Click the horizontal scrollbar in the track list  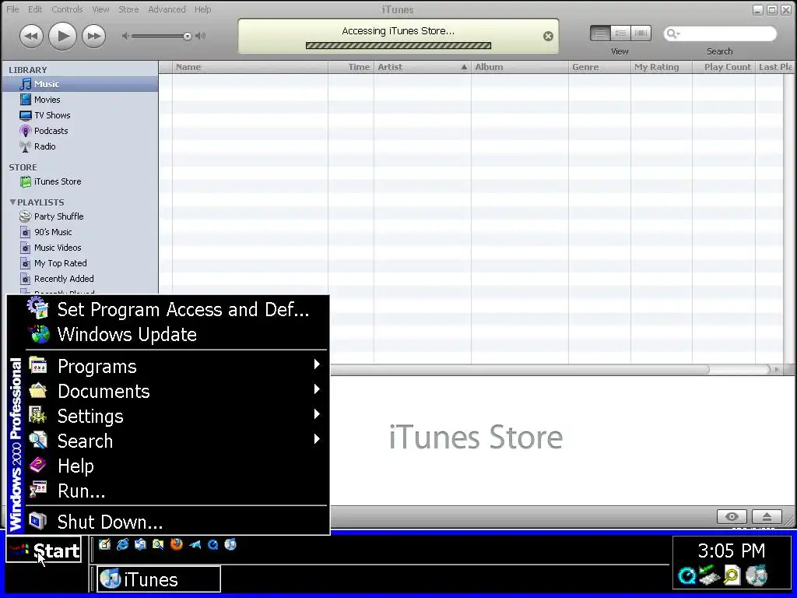point(519,370)
